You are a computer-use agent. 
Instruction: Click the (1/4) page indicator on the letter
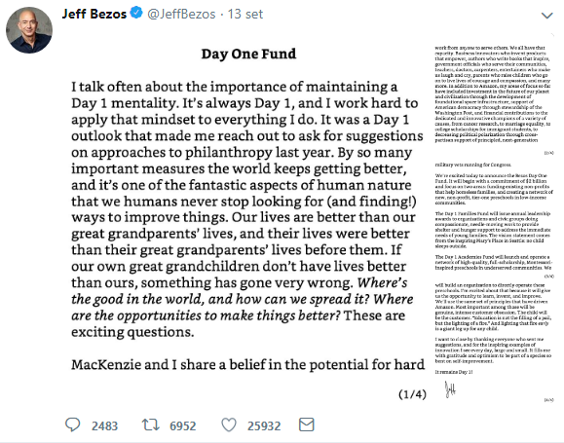(412, 394)
